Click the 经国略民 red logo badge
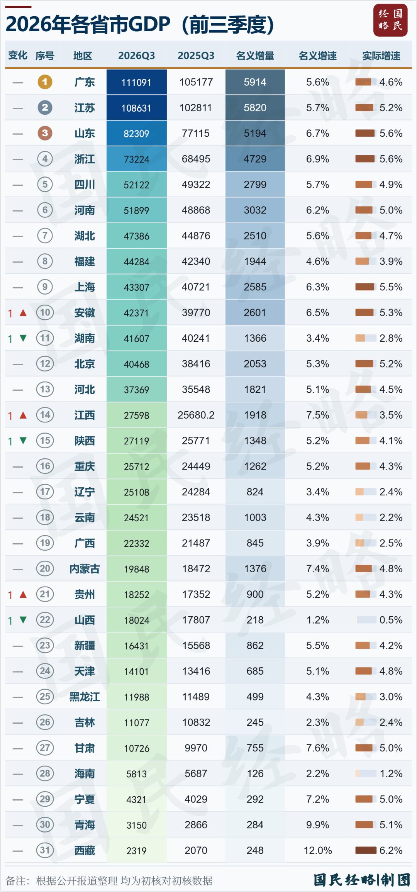The height and width of the screenshot is (892, 417). point(390,20)
